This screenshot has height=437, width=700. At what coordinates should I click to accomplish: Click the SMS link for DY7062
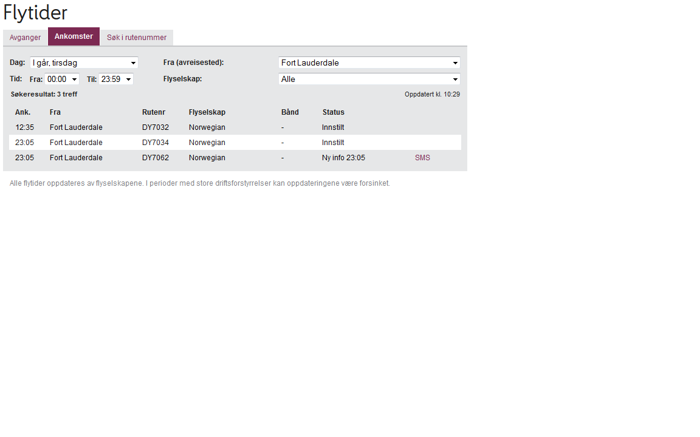click(422, 158)
